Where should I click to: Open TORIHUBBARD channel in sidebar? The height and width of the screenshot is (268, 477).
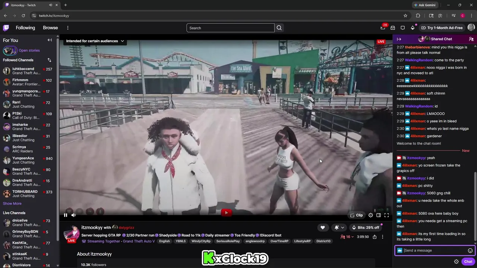(x=28, y=194)
